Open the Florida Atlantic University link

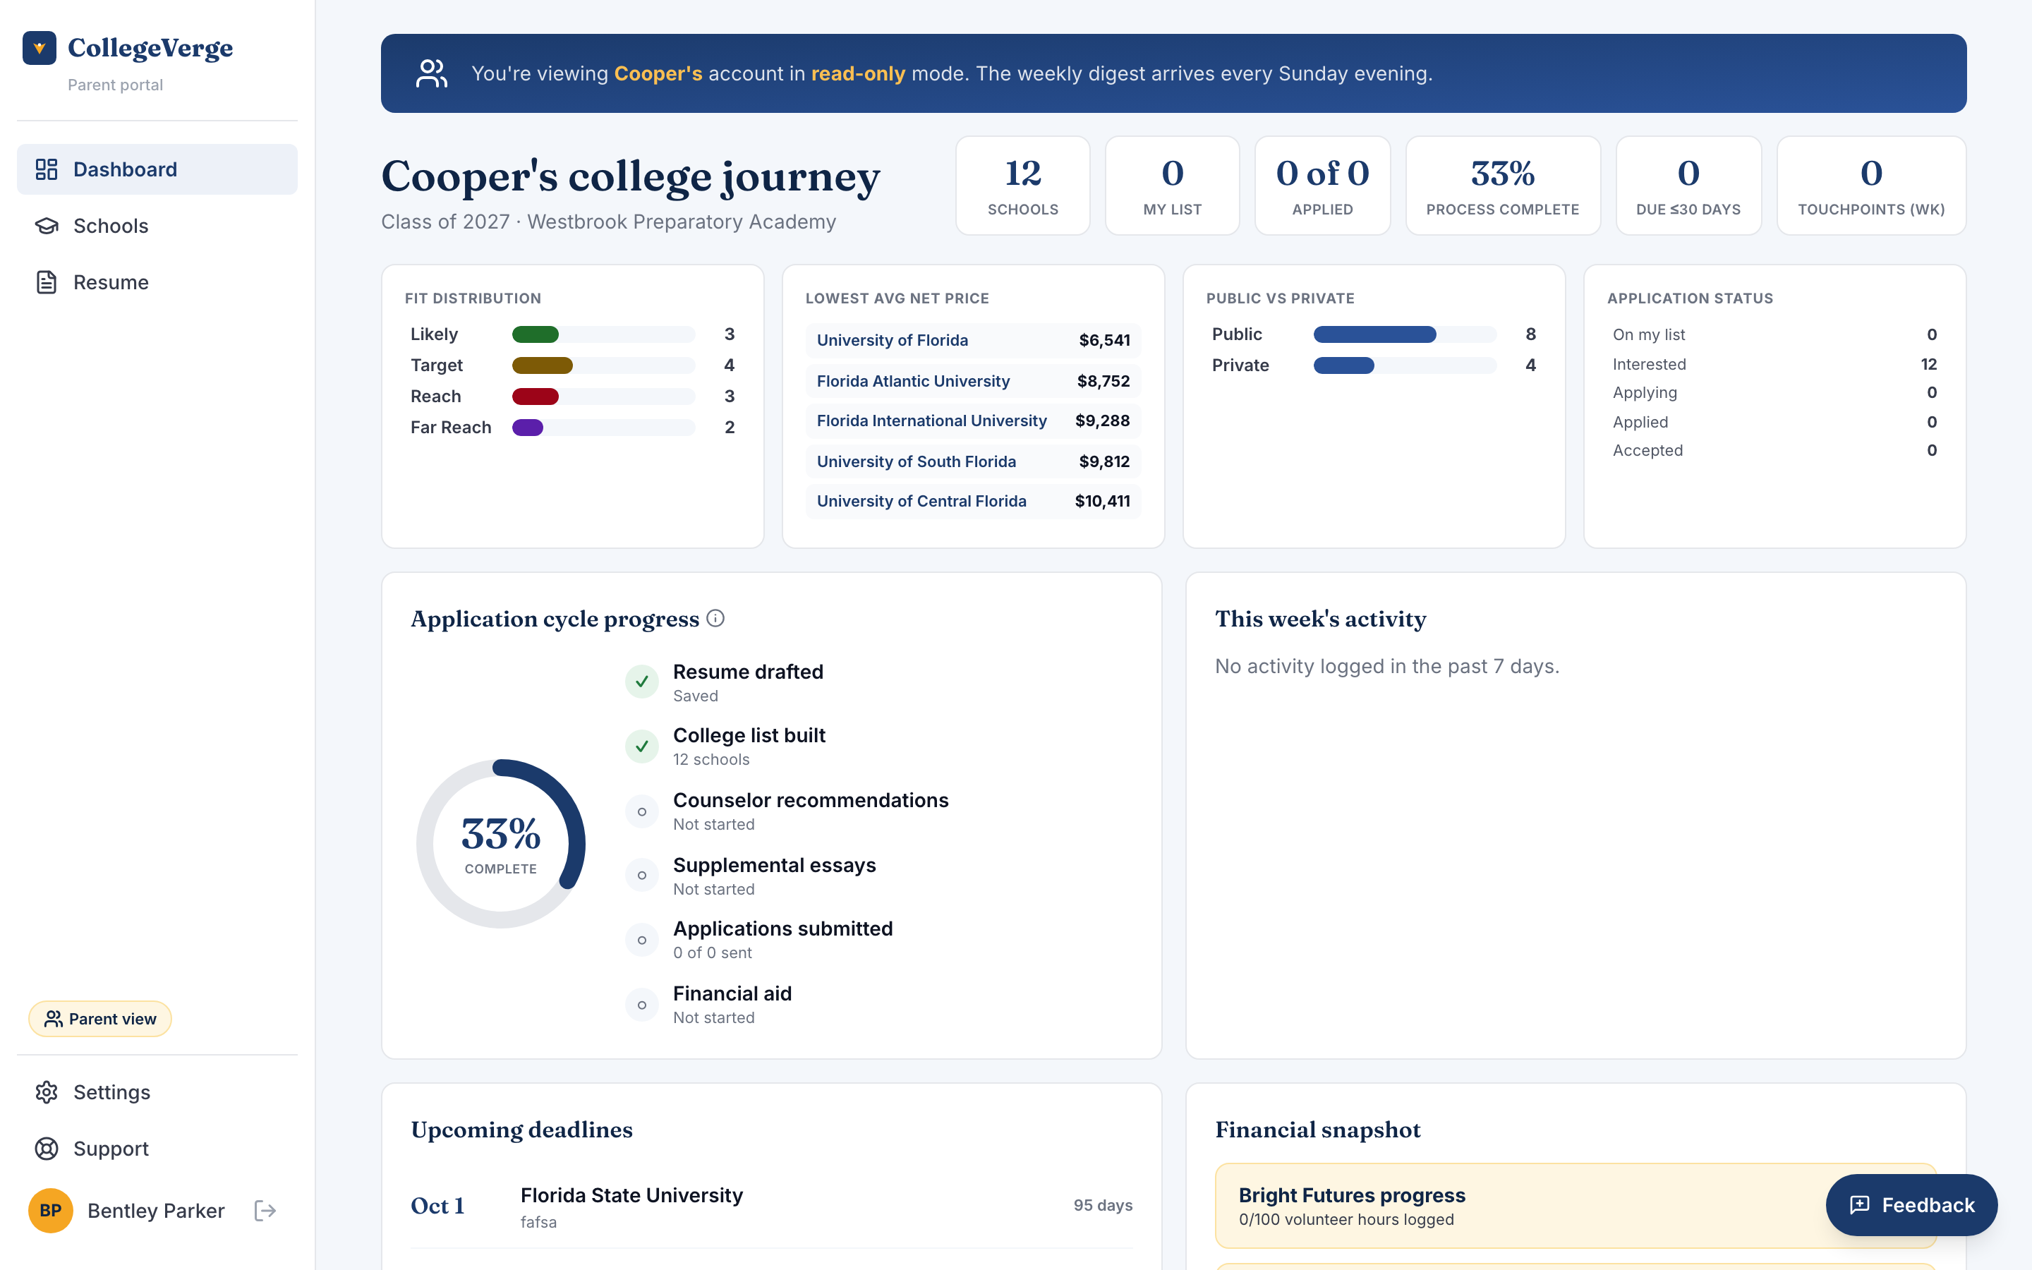pos(913,381)
